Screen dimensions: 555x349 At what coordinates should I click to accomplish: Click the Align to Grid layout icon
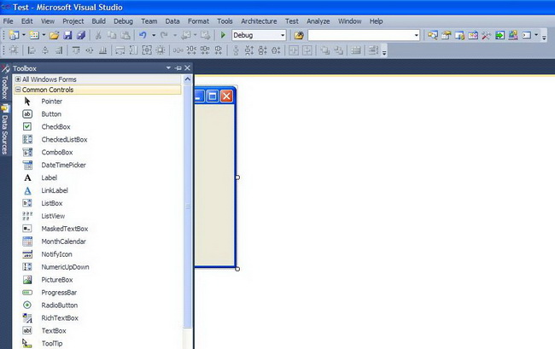(14, 50)
